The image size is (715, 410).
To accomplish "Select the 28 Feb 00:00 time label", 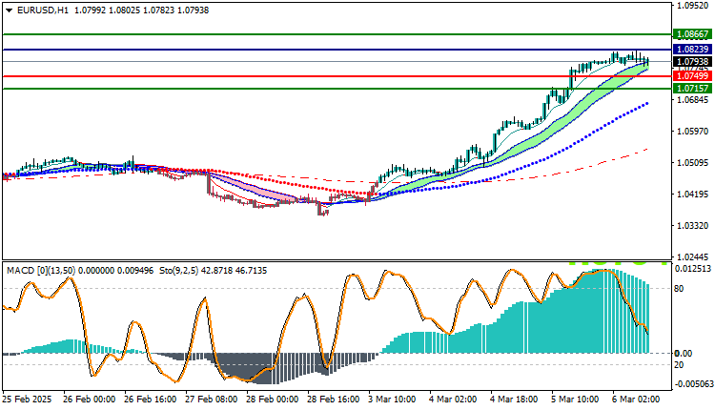I will (x=273, y=400).
